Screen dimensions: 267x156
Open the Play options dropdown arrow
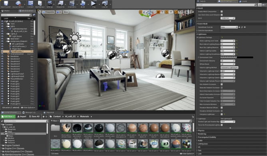99,4
